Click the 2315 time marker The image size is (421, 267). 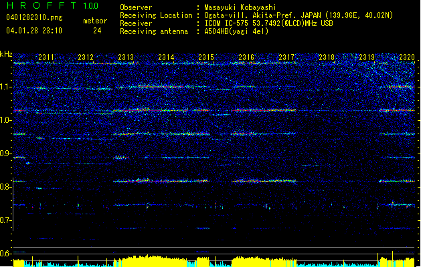(x=206, y=57)
